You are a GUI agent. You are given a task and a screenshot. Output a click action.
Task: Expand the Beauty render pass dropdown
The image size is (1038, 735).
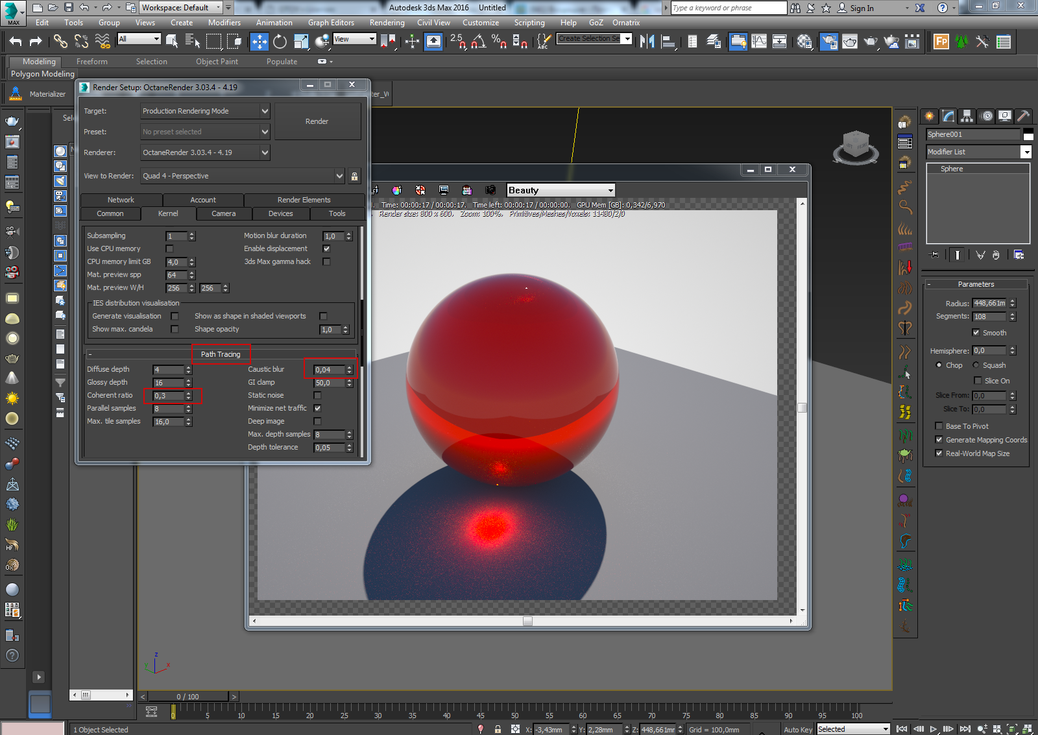(x=561, y=190)
